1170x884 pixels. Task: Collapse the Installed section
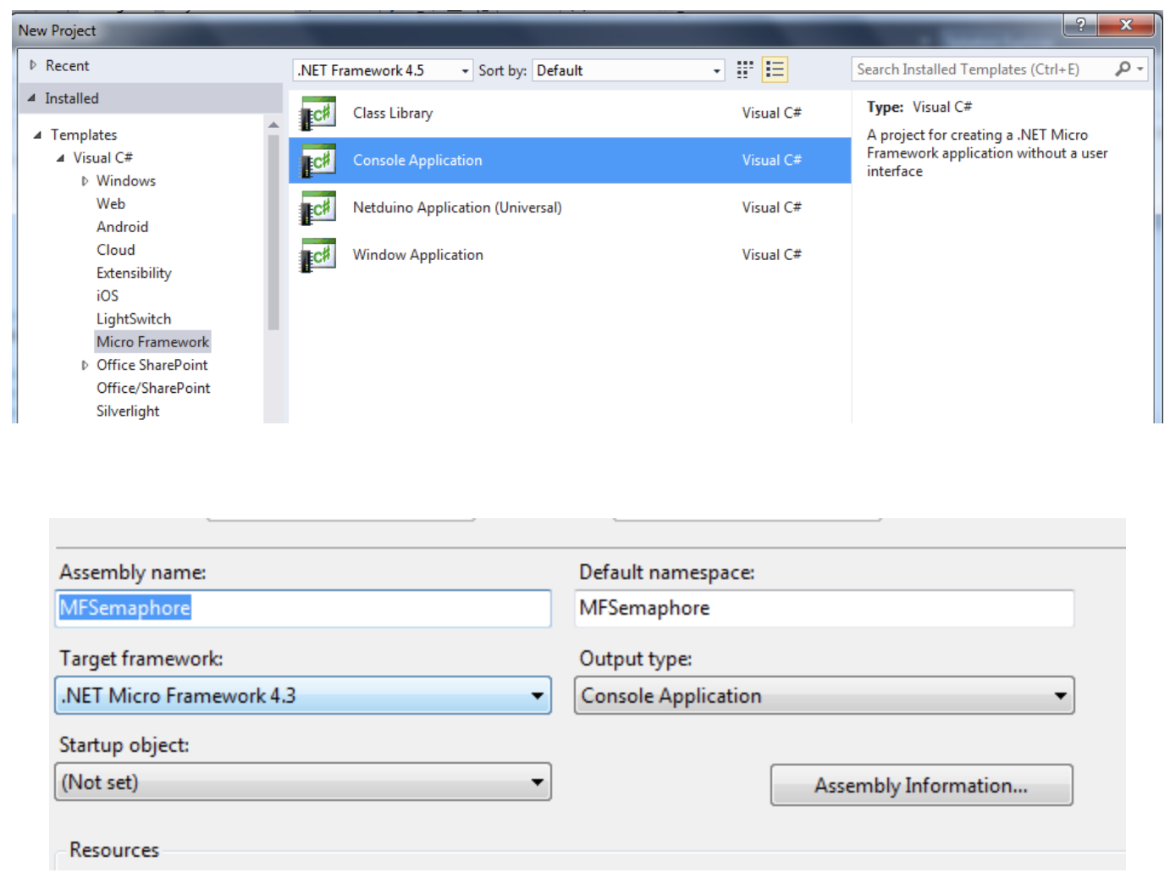[32, 98]
